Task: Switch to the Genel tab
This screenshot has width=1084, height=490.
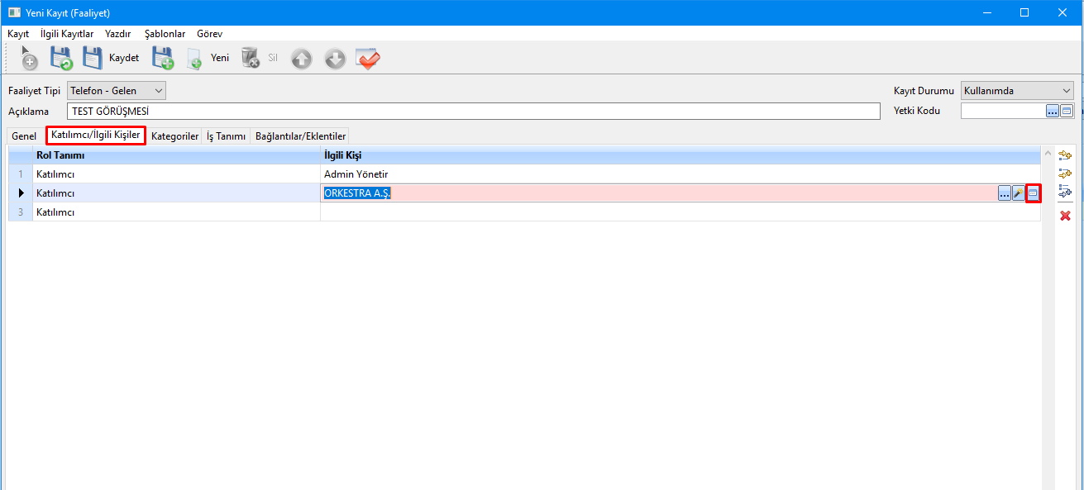Action: [x=24, y=136]
